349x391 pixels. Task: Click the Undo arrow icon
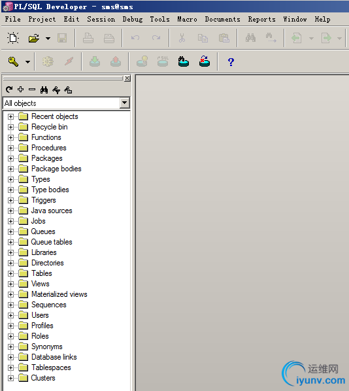pyautogui.click(x=135, y=38)
